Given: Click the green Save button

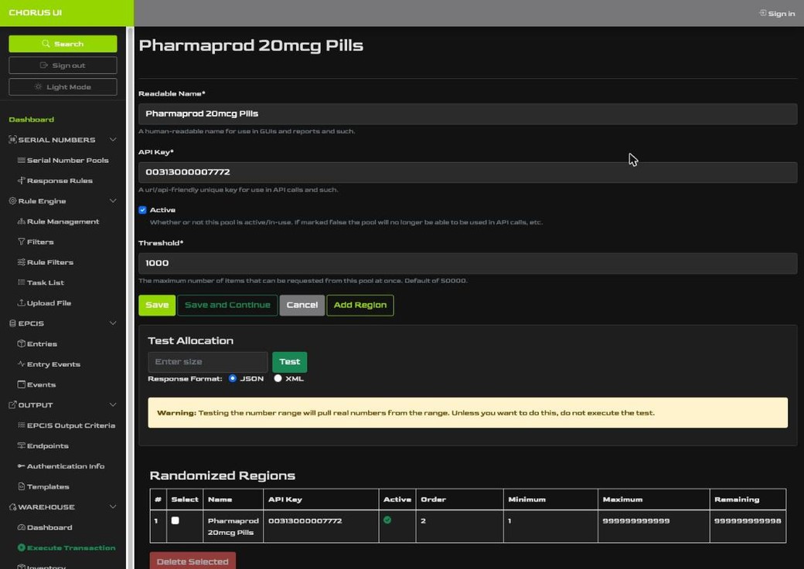Looking at the screenshot, I should point(157,305).
